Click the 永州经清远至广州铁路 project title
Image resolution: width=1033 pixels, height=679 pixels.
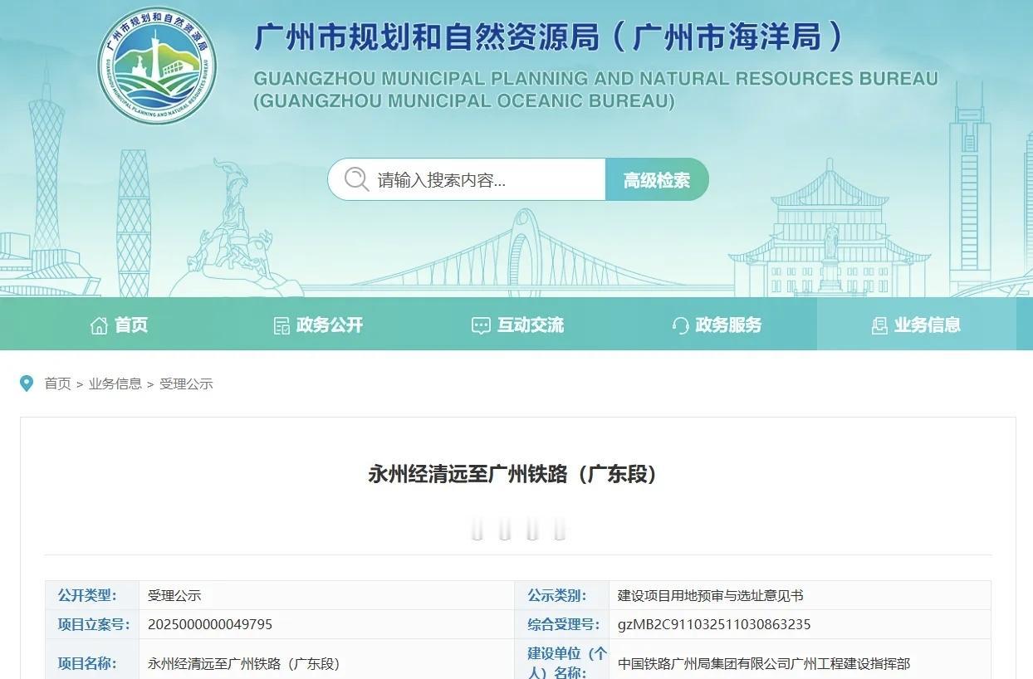coord(516,474)
